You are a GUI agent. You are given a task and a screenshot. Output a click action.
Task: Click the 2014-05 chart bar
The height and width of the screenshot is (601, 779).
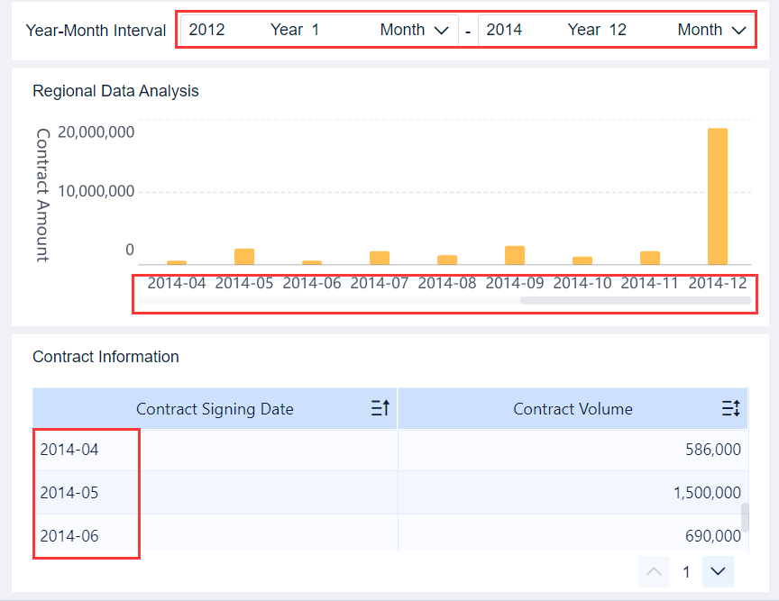(x=244, y=256)
